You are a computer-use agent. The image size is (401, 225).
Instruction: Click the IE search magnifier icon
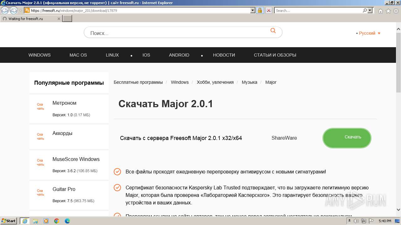click(365, 10)
